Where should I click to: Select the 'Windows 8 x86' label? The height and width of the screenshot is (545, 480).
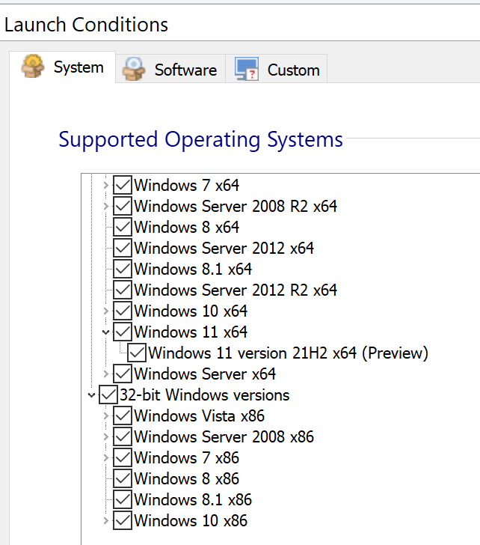(187, 478)
